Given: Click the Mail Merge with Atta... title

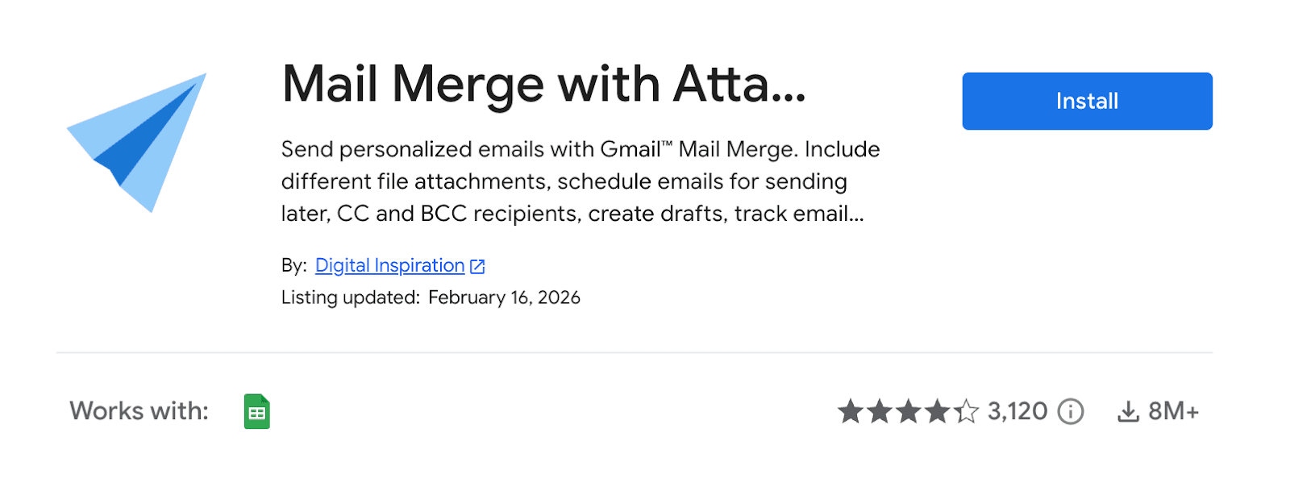Looking at the screenshot, I should pos(543,85).
